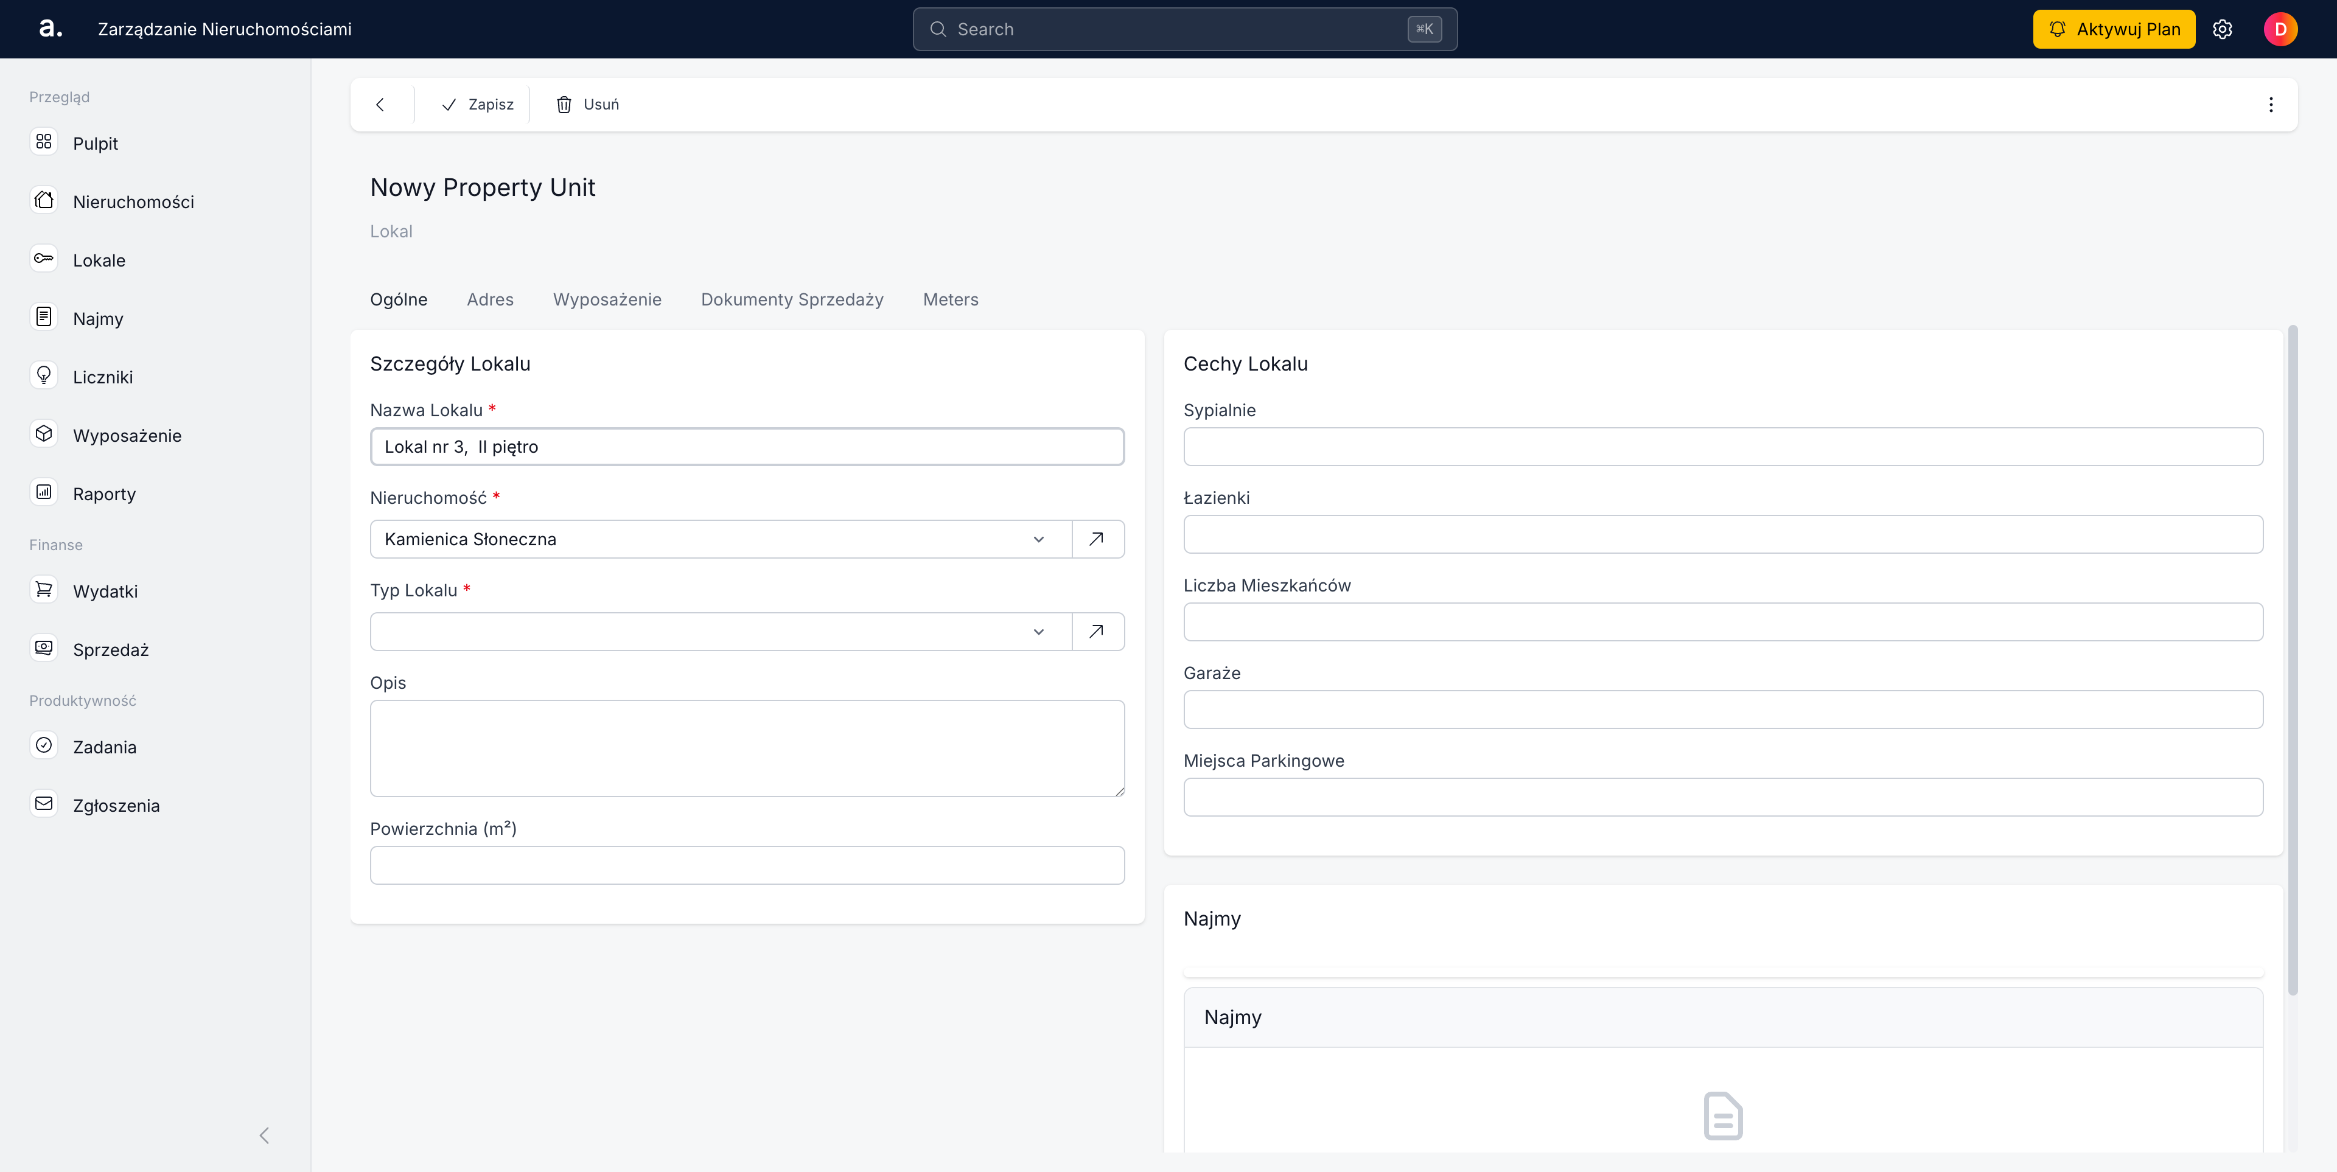The width and height of the screenshot is (2337, 1172).
Task: Open linked Typ Lokalu record arrow
Action: tap(1097, 632)
